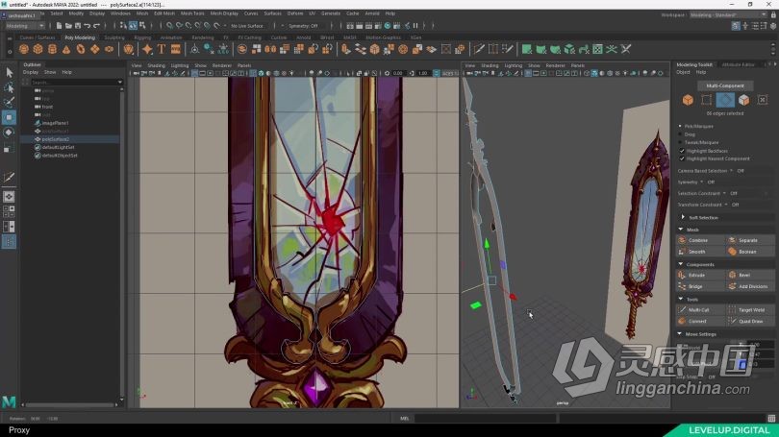Collapse the Tools section in Modeling Toolkit
Image resolution: width=779 pixels, height=437 pixels.
coord(681,299)
